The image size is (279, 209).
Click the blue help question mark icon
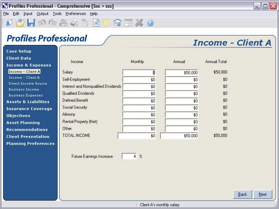pos(150,23)
